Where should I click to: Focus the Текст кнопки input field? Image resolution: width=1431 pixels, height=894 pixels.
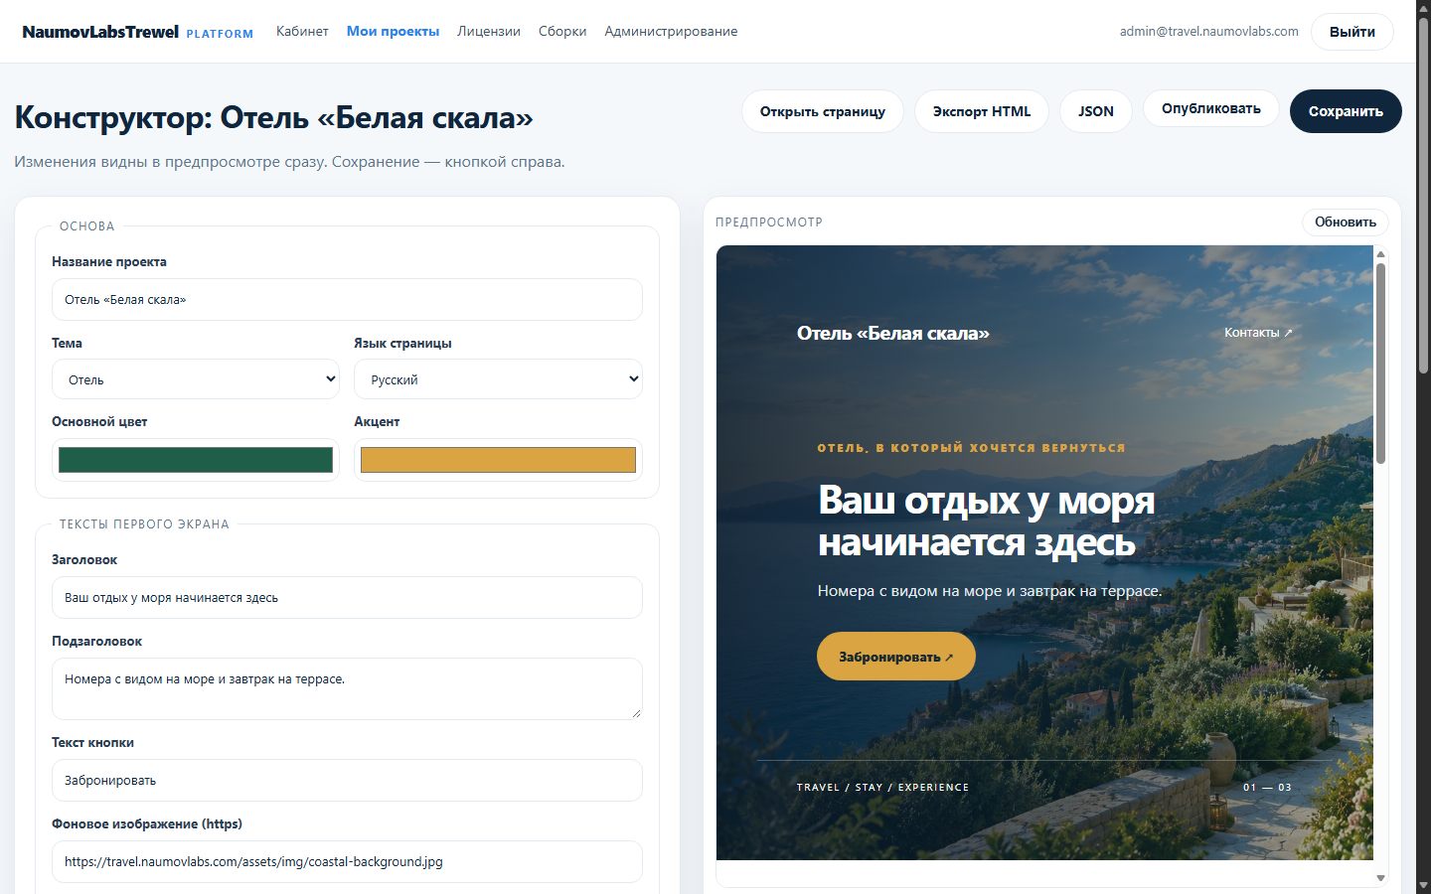pos(347,781)
